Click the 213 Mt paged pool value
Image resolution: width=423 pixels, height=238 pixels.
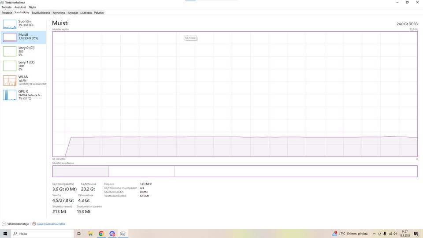coord(59,212)
